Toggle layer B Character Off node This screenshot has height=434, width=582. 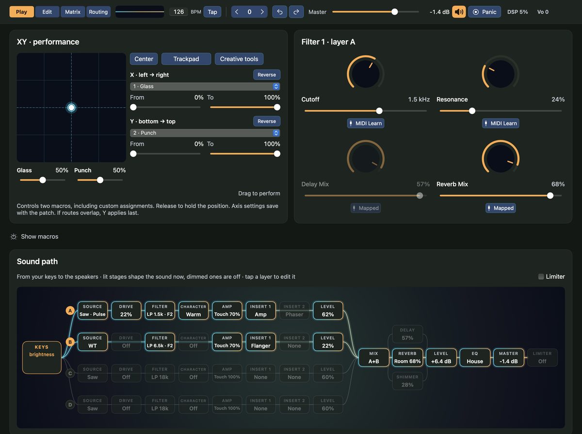tap(194, 342)
